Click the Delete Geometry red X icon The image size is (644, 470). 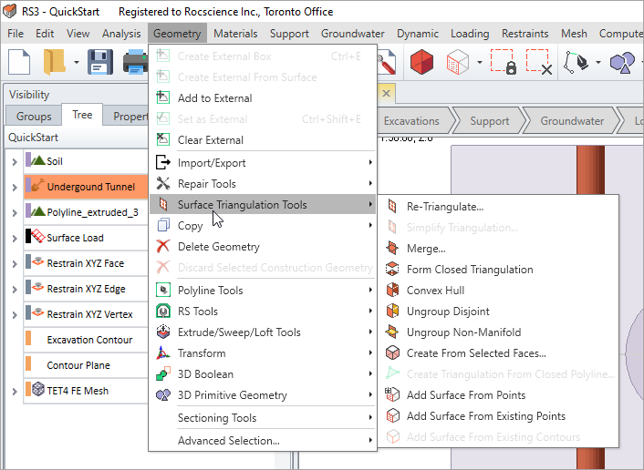(x=163, y=246)
